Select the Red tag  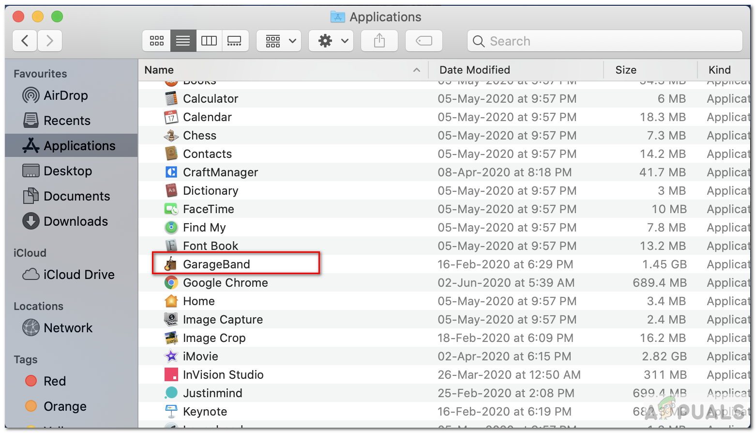[71, 381]
